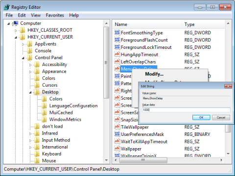Expand the Accessibility node
The width and height of the screenshot is (235, 176).
point(30,65)
